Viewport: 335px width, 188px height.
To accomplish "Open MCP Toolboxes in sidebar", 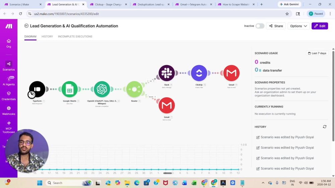I will click(9, 127).
